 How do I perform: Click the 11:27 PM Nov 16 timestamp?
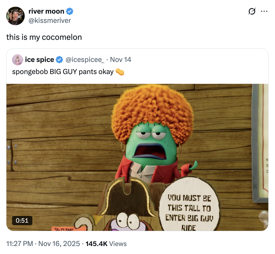click(x=43, y=243)
